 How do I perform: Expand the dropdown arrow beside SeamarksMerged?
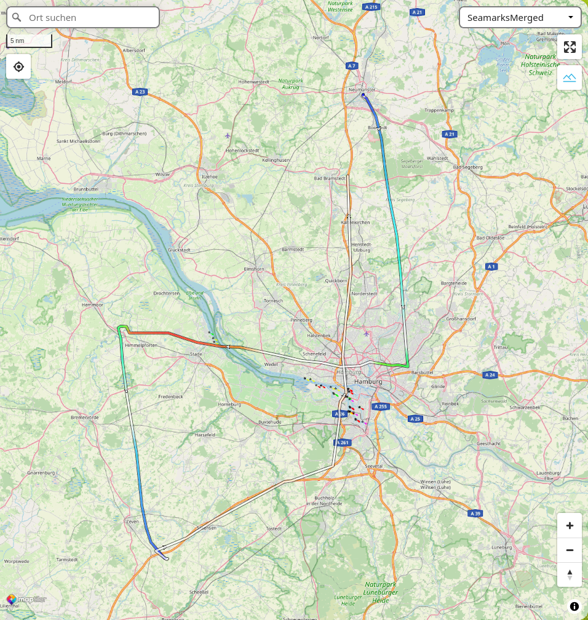click(571, 17)
